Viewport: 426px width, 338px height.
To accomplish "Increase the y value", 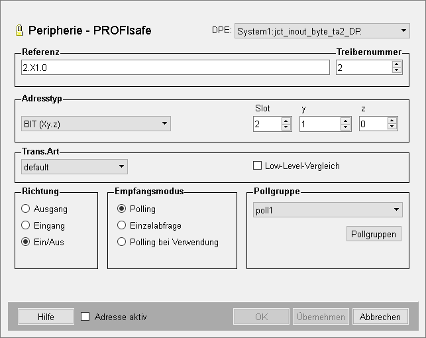I will (x=345, y=121).
